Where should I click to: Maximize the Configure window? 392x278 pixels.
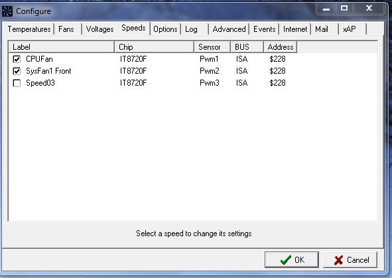(x=344, y=8)
